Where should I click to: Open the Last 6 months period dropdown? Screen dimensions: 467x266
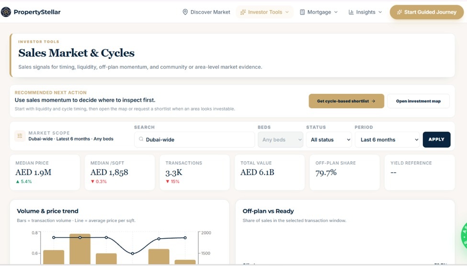pos(387,140)
